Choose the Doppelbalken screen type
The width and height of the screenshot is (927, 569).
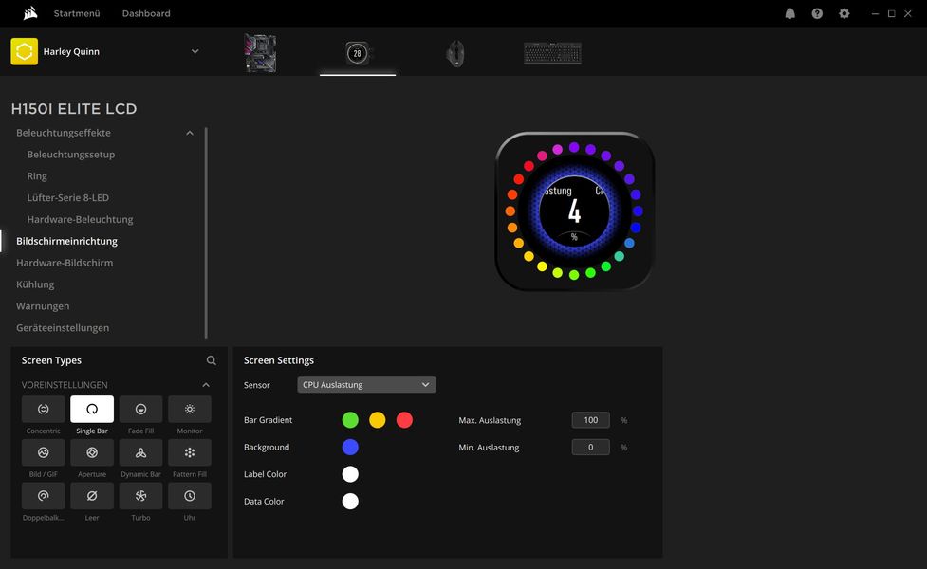(43, 496)
